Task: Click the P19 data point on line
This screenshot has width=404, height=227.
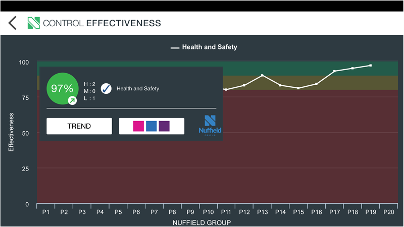Action: click(370, 66)
